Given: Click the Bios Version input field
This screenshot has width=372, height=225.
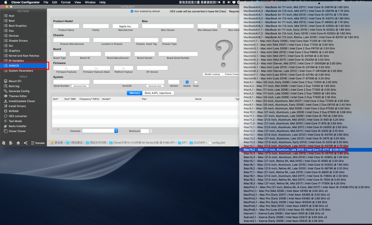Looking at the screenshot, I should point(168,26).
